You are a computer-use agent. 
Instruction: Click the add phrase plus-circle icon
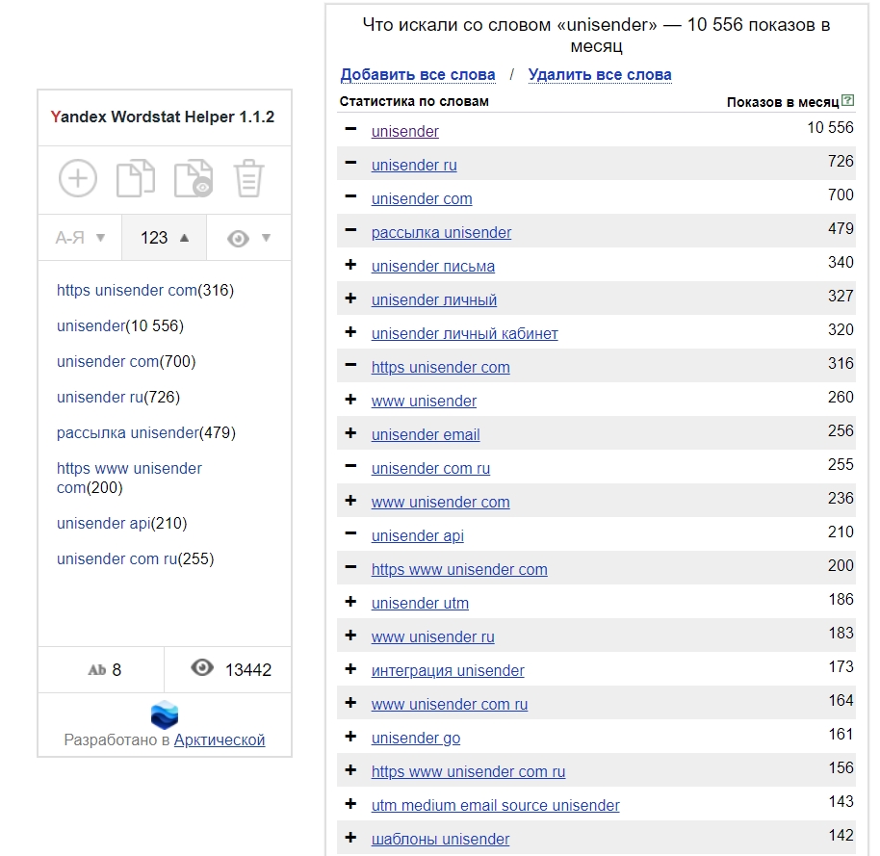coord(78,178)
